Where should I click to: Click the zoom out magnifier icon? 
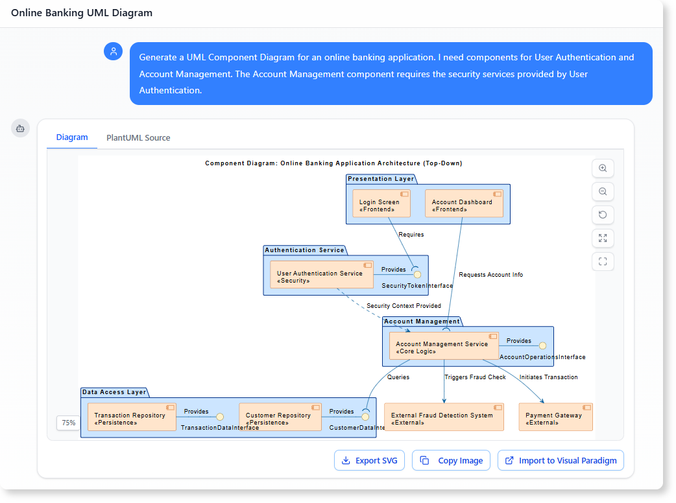603,191
